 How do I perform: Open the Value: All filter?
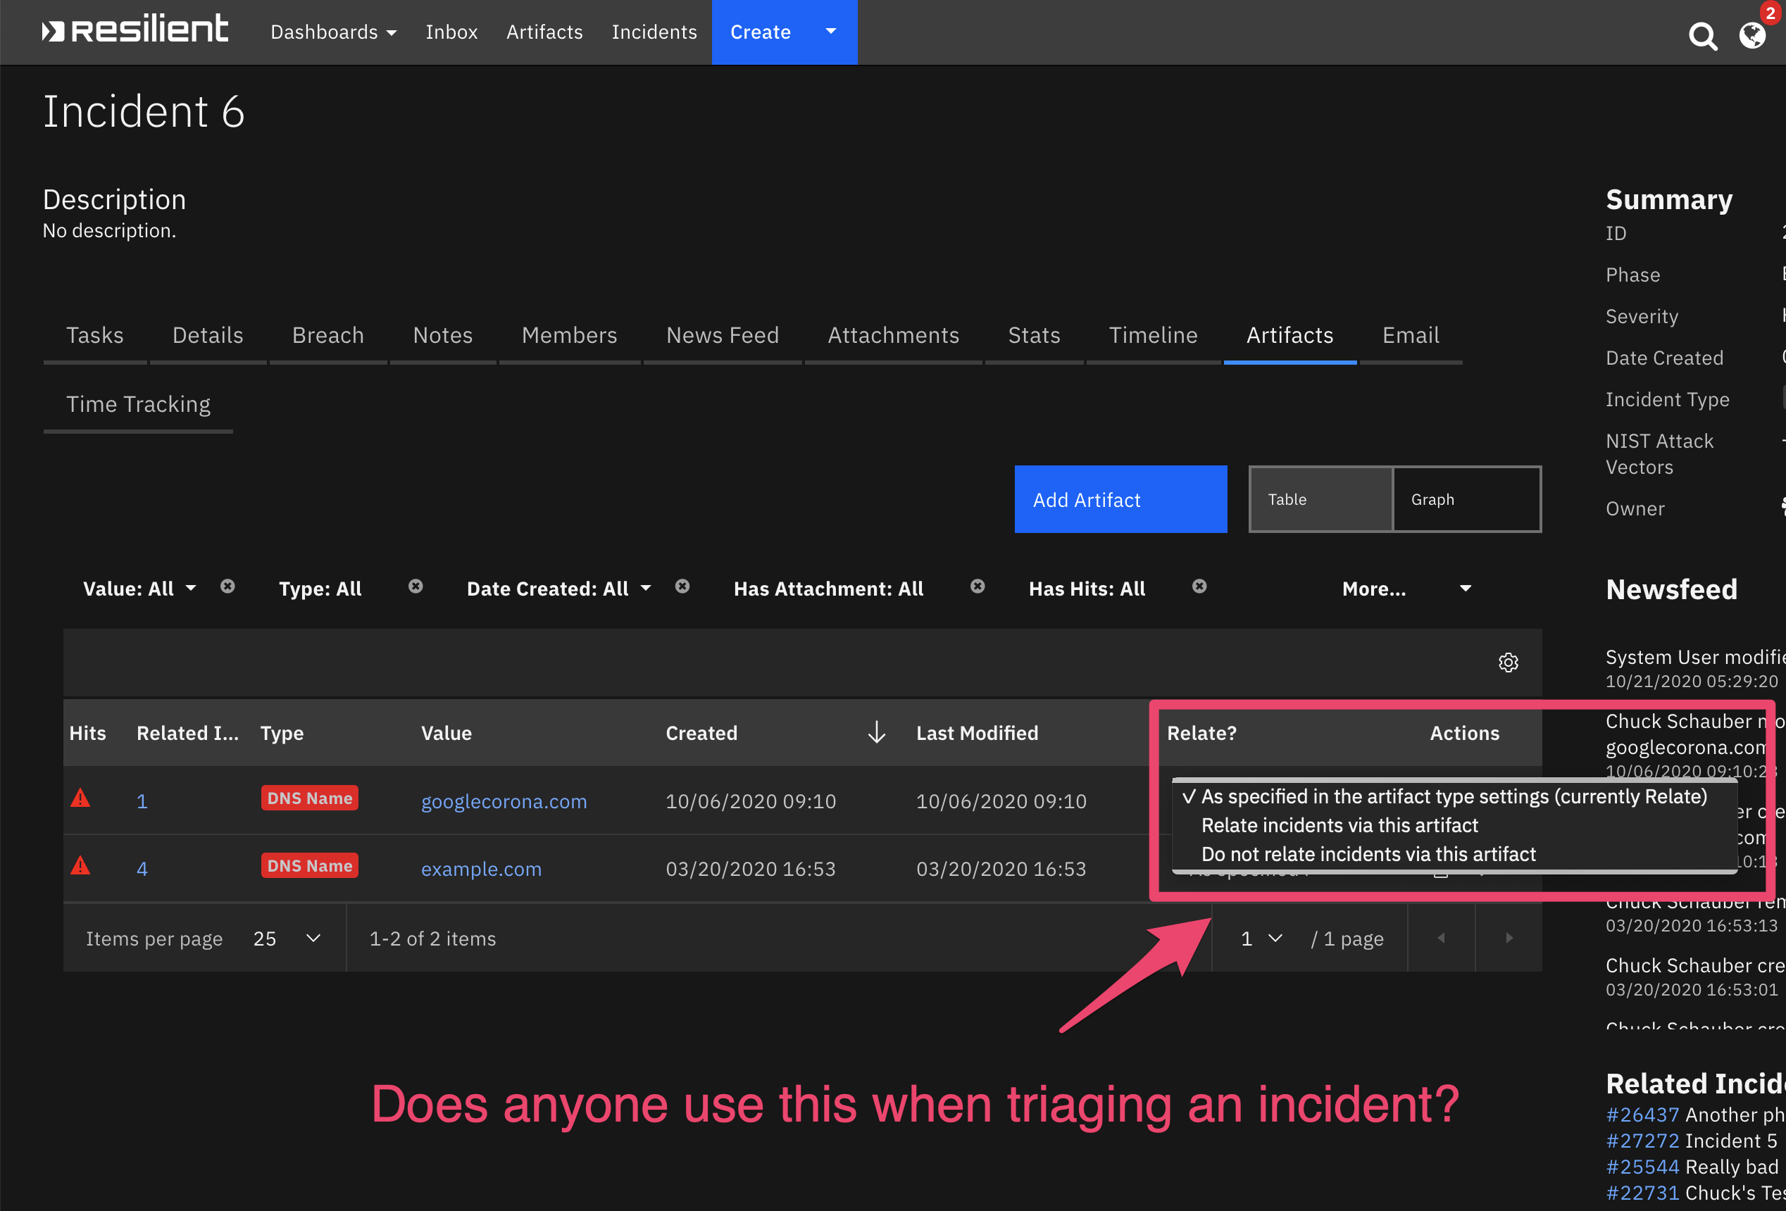(x=140, y=589)
